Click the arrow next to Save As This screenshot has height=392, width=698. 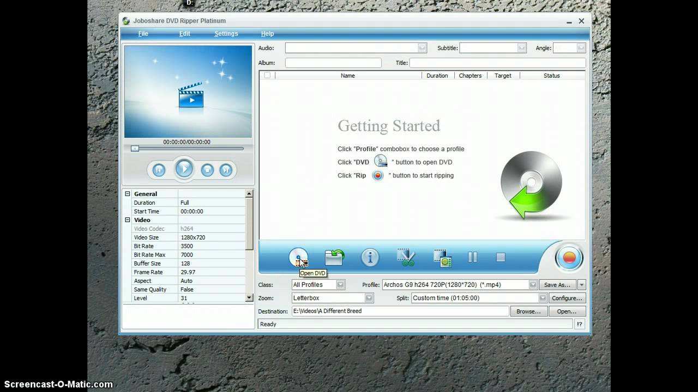coord(582,285)
